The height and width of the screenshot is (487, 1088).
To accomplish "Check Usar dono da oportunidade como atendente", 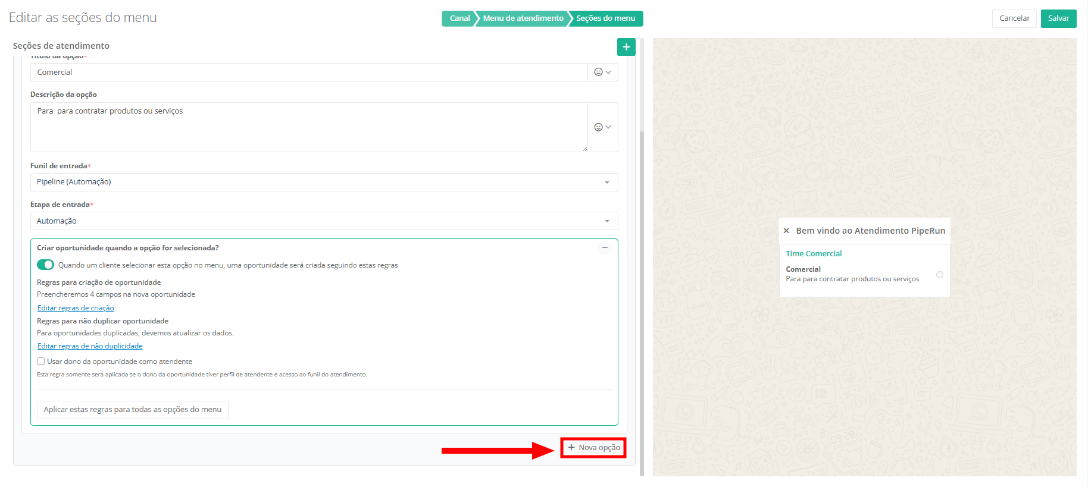I will pos(41,362).
